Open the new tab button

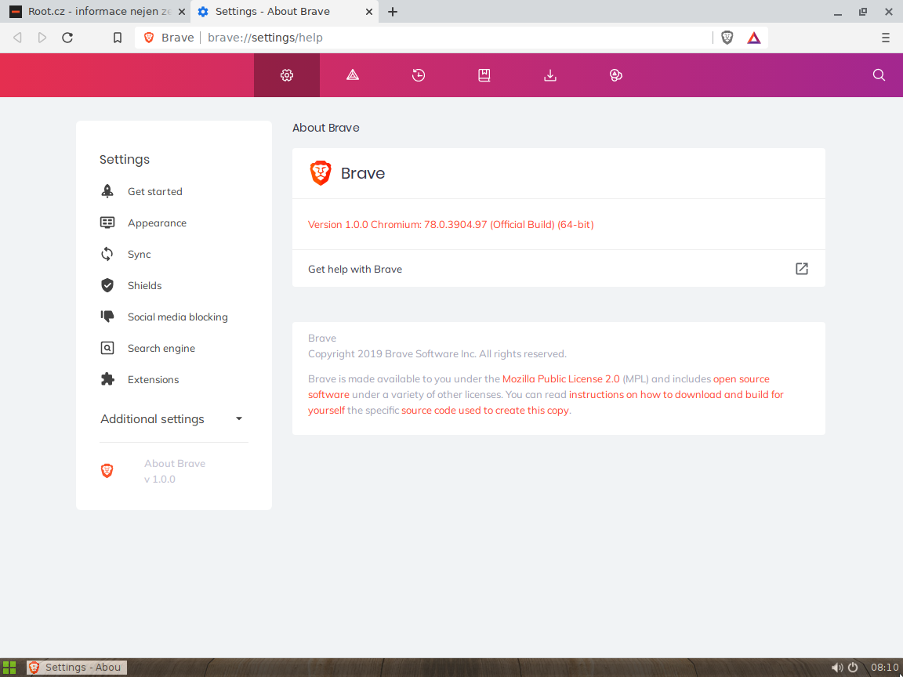point(392,12)
